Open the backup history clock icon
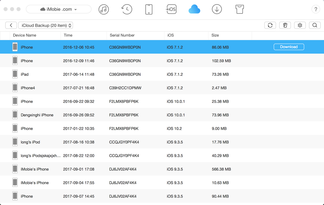Viewport: 324px width, 205px height. (x=127, y=9)
